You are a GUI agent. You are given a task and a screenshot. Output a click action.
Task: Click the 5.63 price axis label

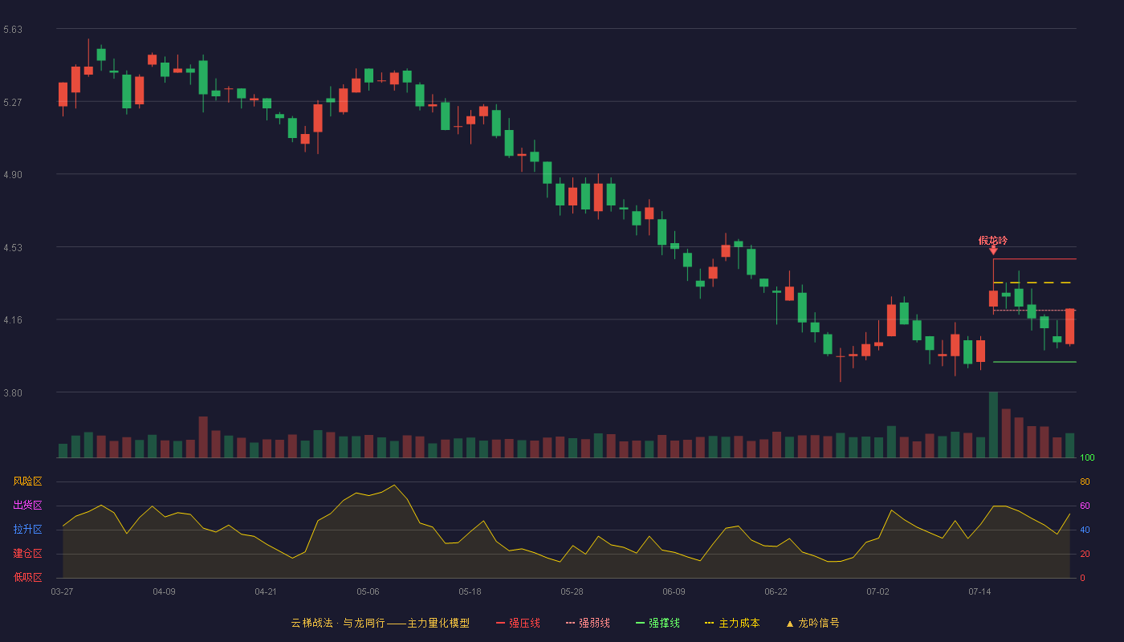click(x=13, y=30)
